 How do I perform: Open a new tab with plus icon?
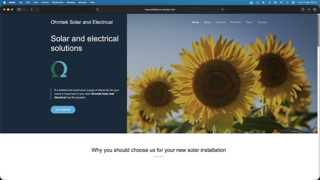[x=309, y=10]
